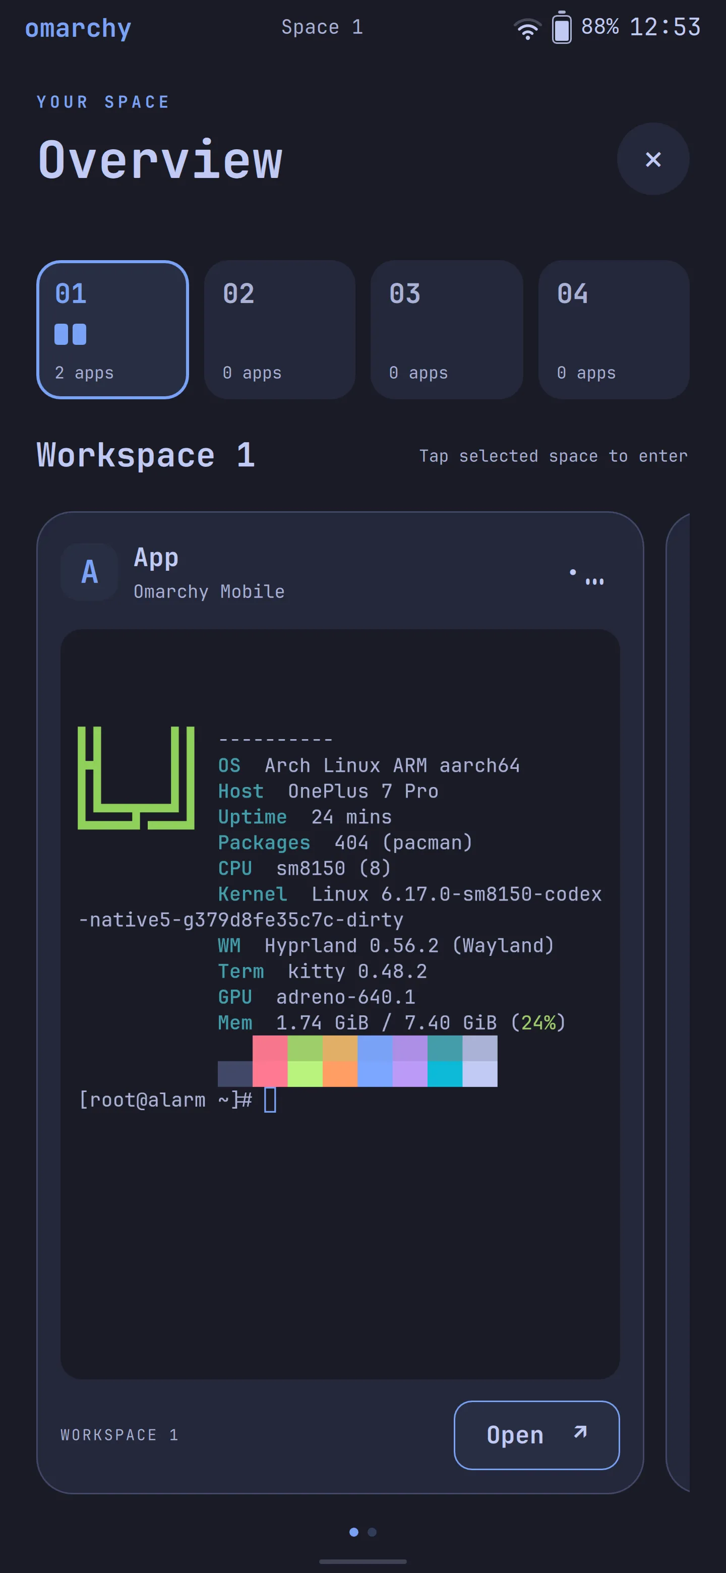Click the 'WORKSPACE 1' footer label
This screenshot has height=1573, width=726.
(x=119, y=1434)
